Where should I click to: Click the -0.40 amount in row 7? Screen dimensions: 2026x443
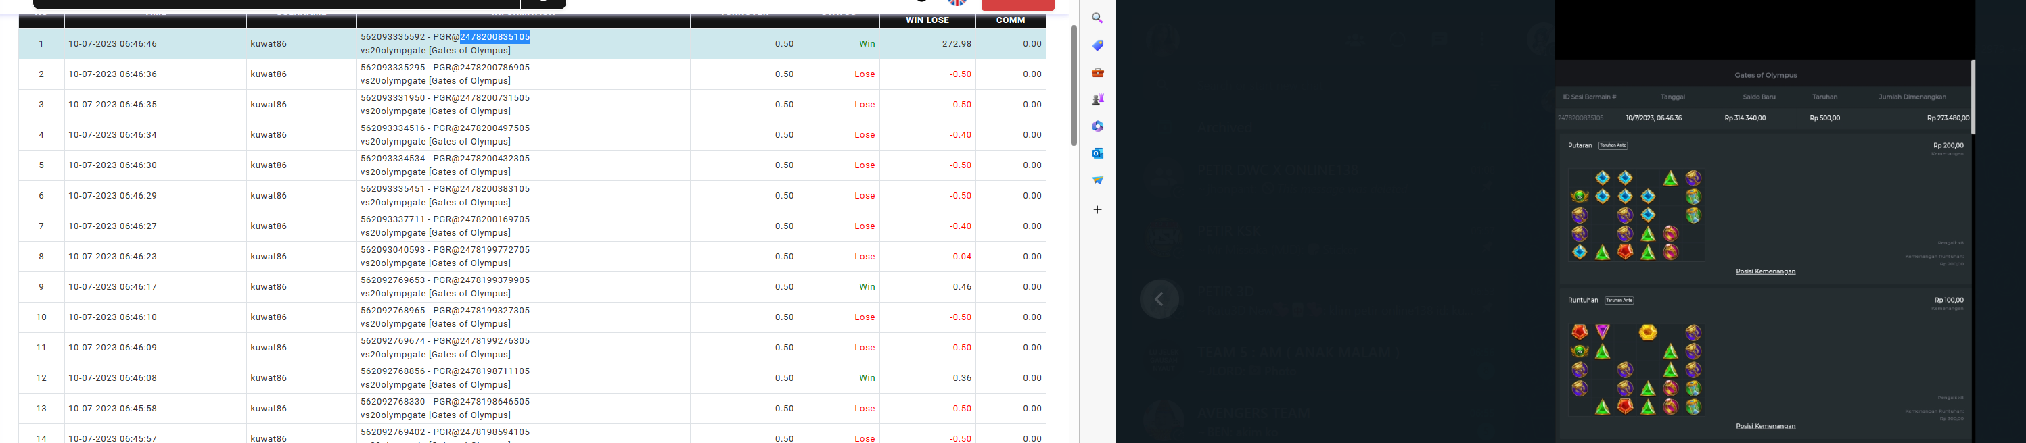tap(961, 226)
